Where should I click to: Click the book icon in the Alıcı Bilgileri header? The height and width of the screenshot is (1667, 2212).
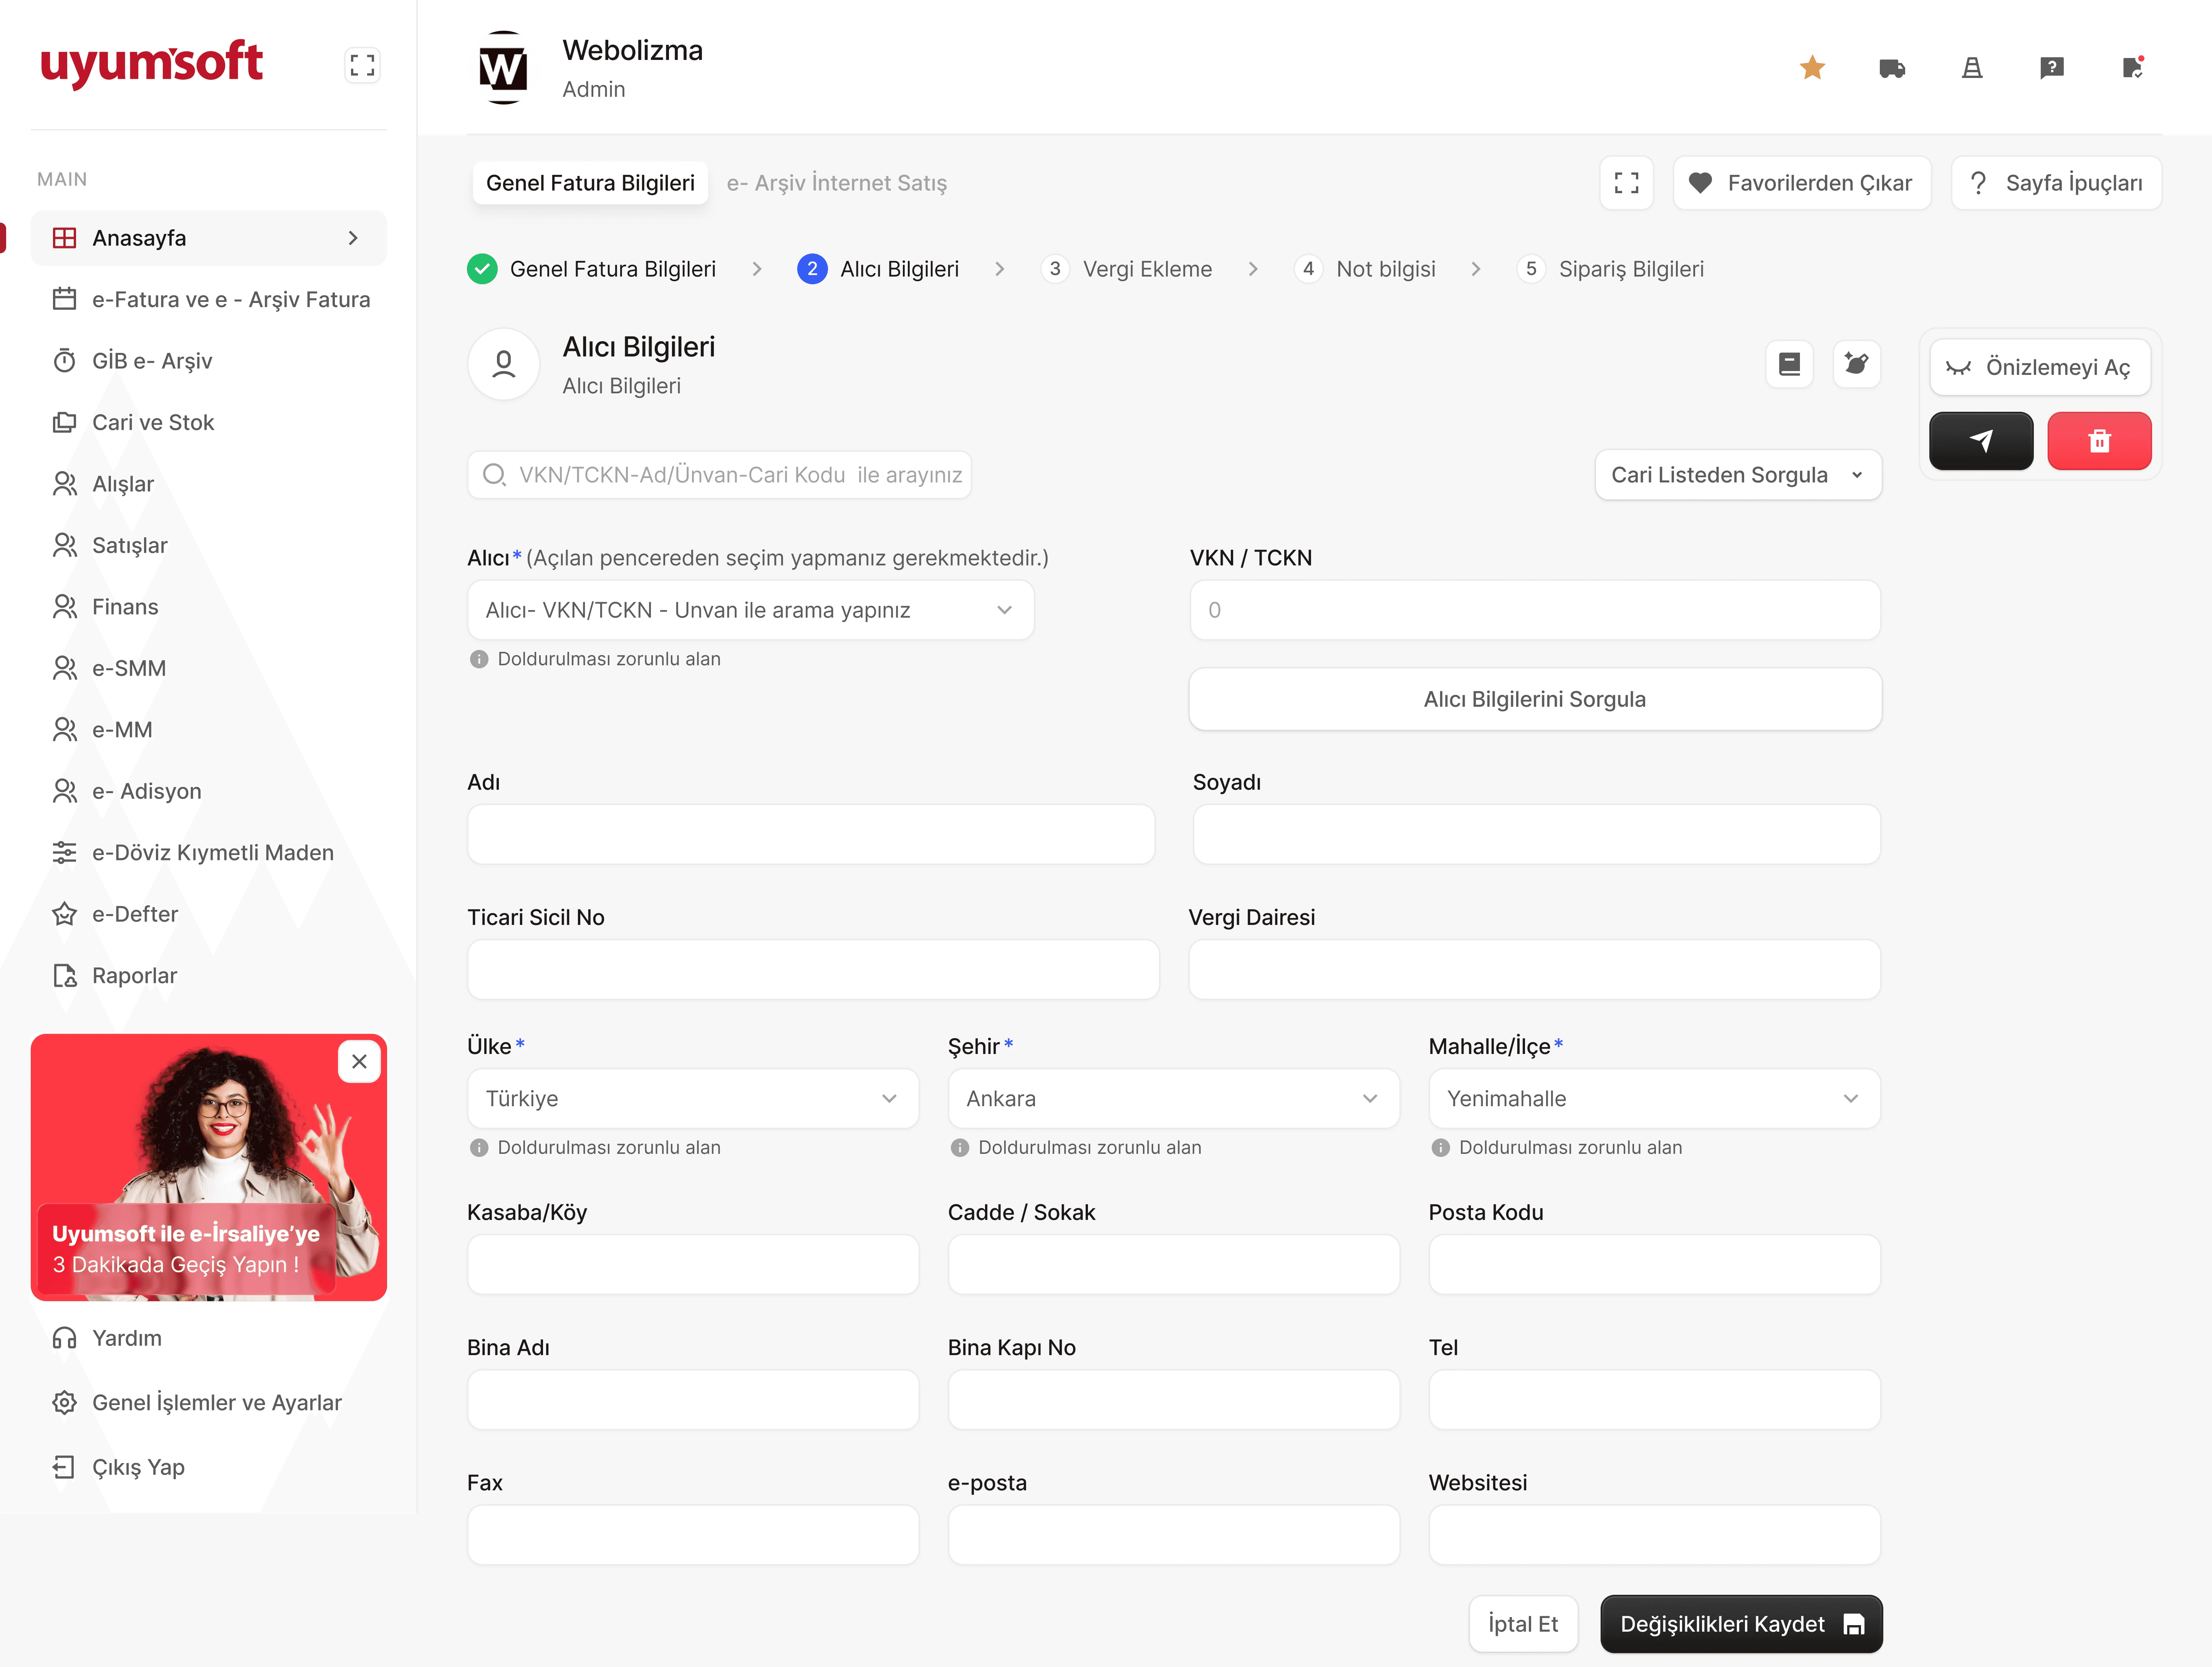click(x=1789, y=364)
